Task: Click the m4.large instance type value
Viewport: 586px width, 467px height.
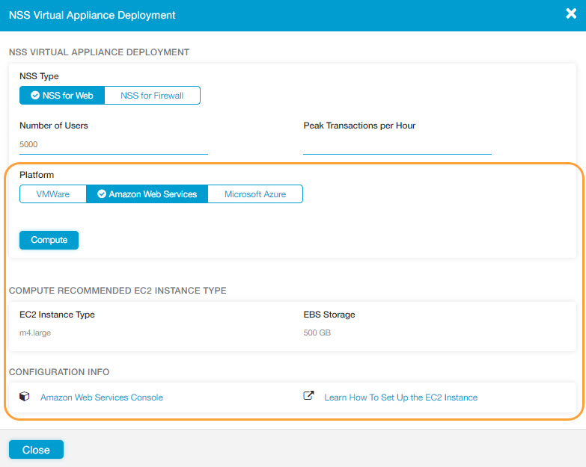Action: (x=35, y=333)
